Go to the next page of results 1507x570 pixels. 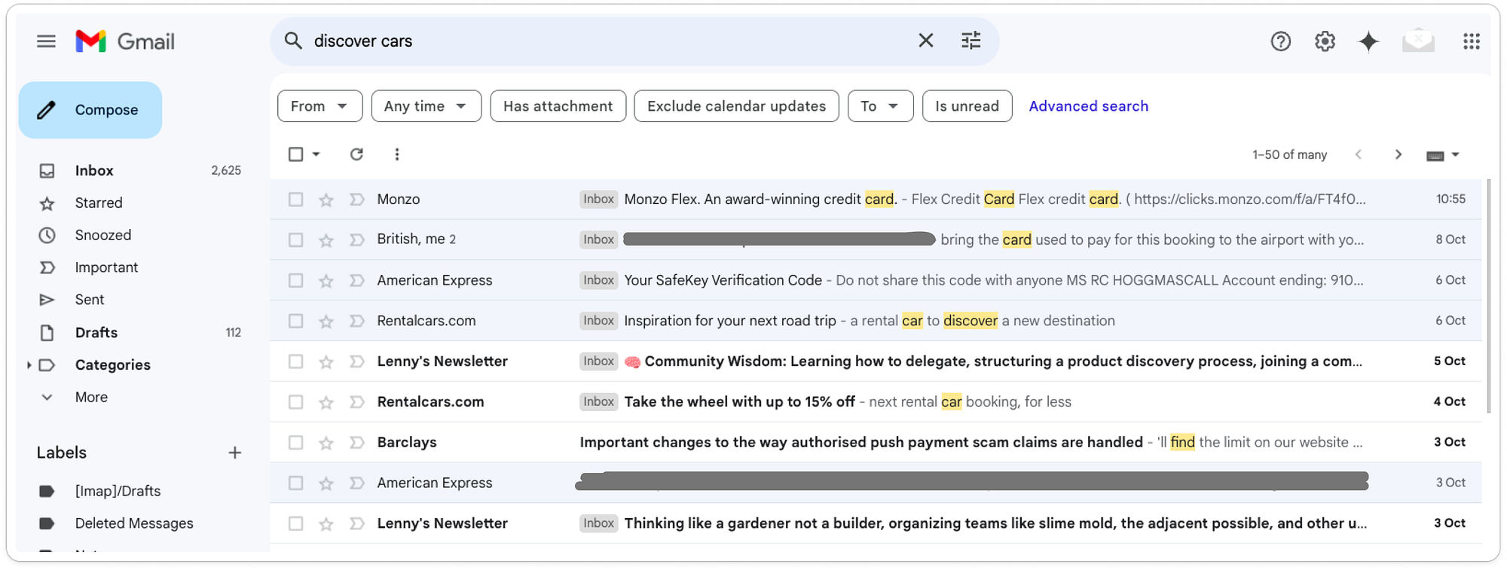1398,154
